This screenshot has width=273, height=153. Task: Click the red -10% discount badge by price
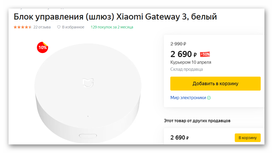(x=205, y=54)
